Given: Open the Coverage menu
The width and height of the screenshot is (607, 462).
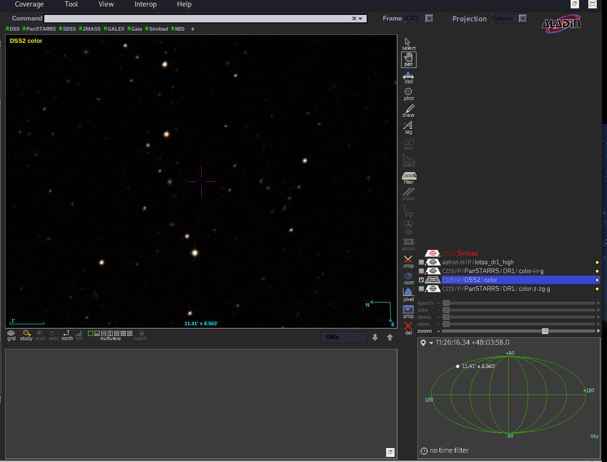Looking at the screenshot, I should point(29,4).
